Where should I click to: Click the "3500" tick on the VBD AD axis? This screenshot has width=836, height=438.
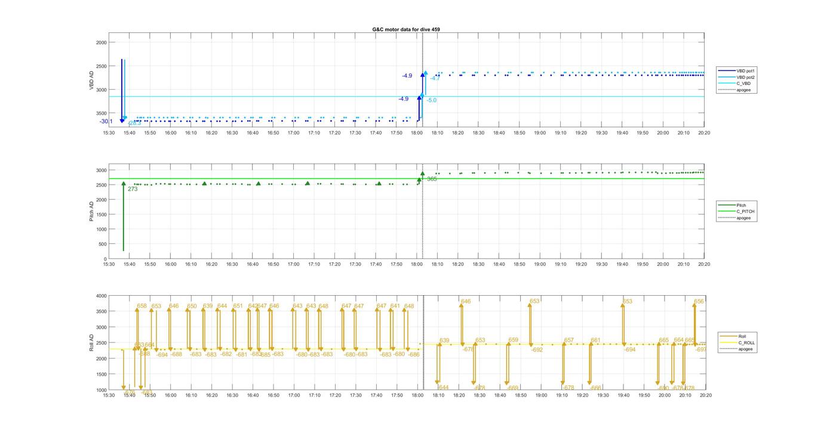[x=102, y=113]
